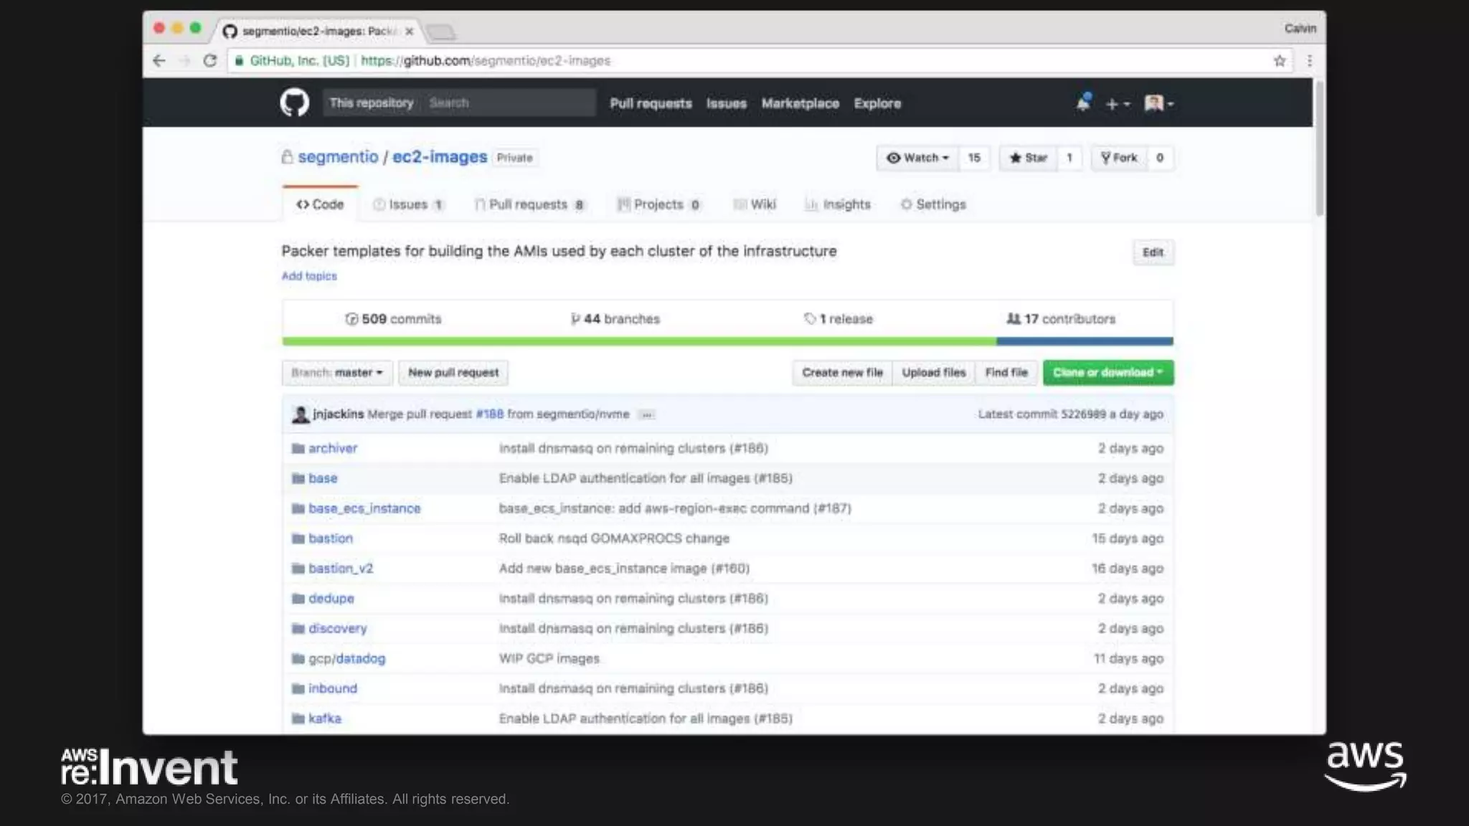This screenshot has width=1469, height=826.
Task: Focus the repository search field
Action: pyautogui.click(x=509, y=103)
